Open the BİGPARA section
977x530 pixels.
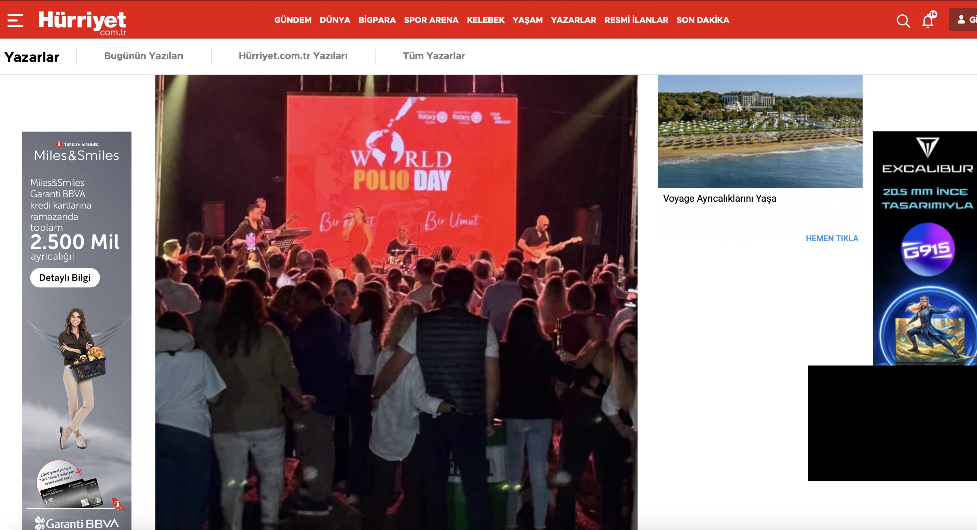(x=377, y=20)
